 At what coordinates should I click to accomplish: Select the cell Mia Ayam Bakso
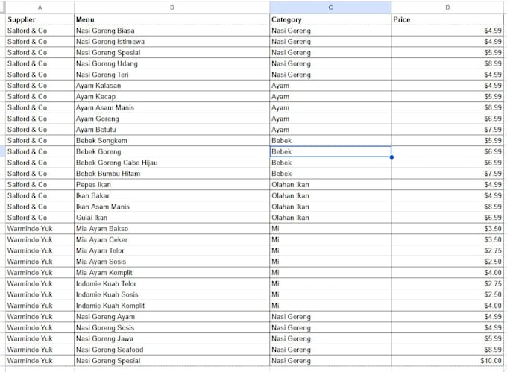[x=171, y=229]
